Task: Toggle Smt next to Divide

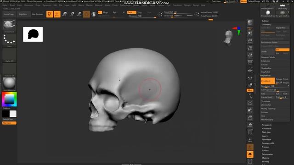Action: pos(282,50)
